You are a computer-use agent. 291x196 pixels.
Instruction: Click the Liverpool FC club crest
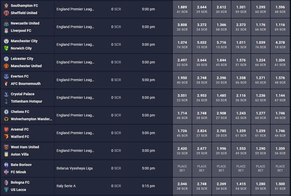point(6,31)
